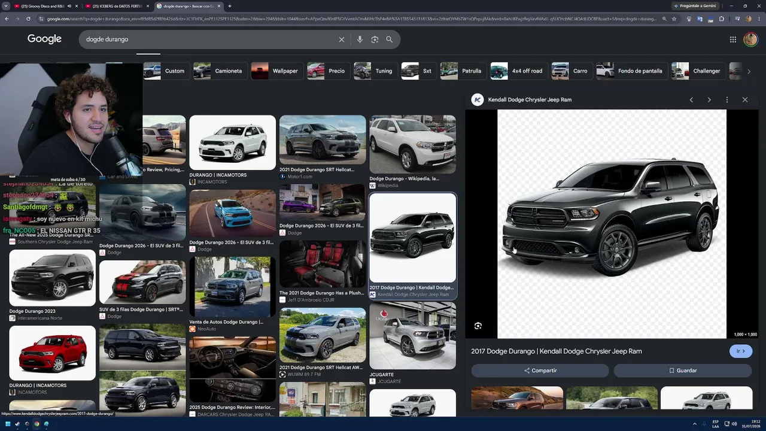Screen dimensions: 766x431
Task: Open large black Durango preview image
Action: pyautogui.click(x=612, y=224)
